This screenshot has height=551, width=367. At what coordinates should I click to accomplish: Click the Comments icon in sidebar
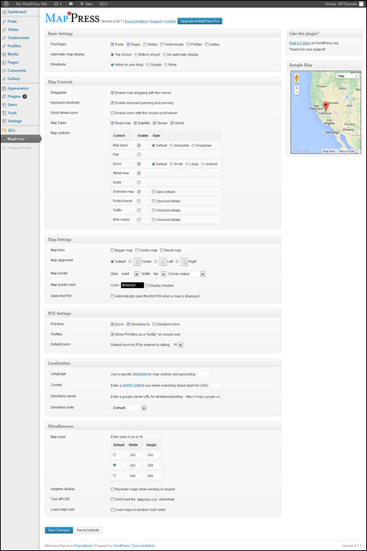tap(4, 71)
